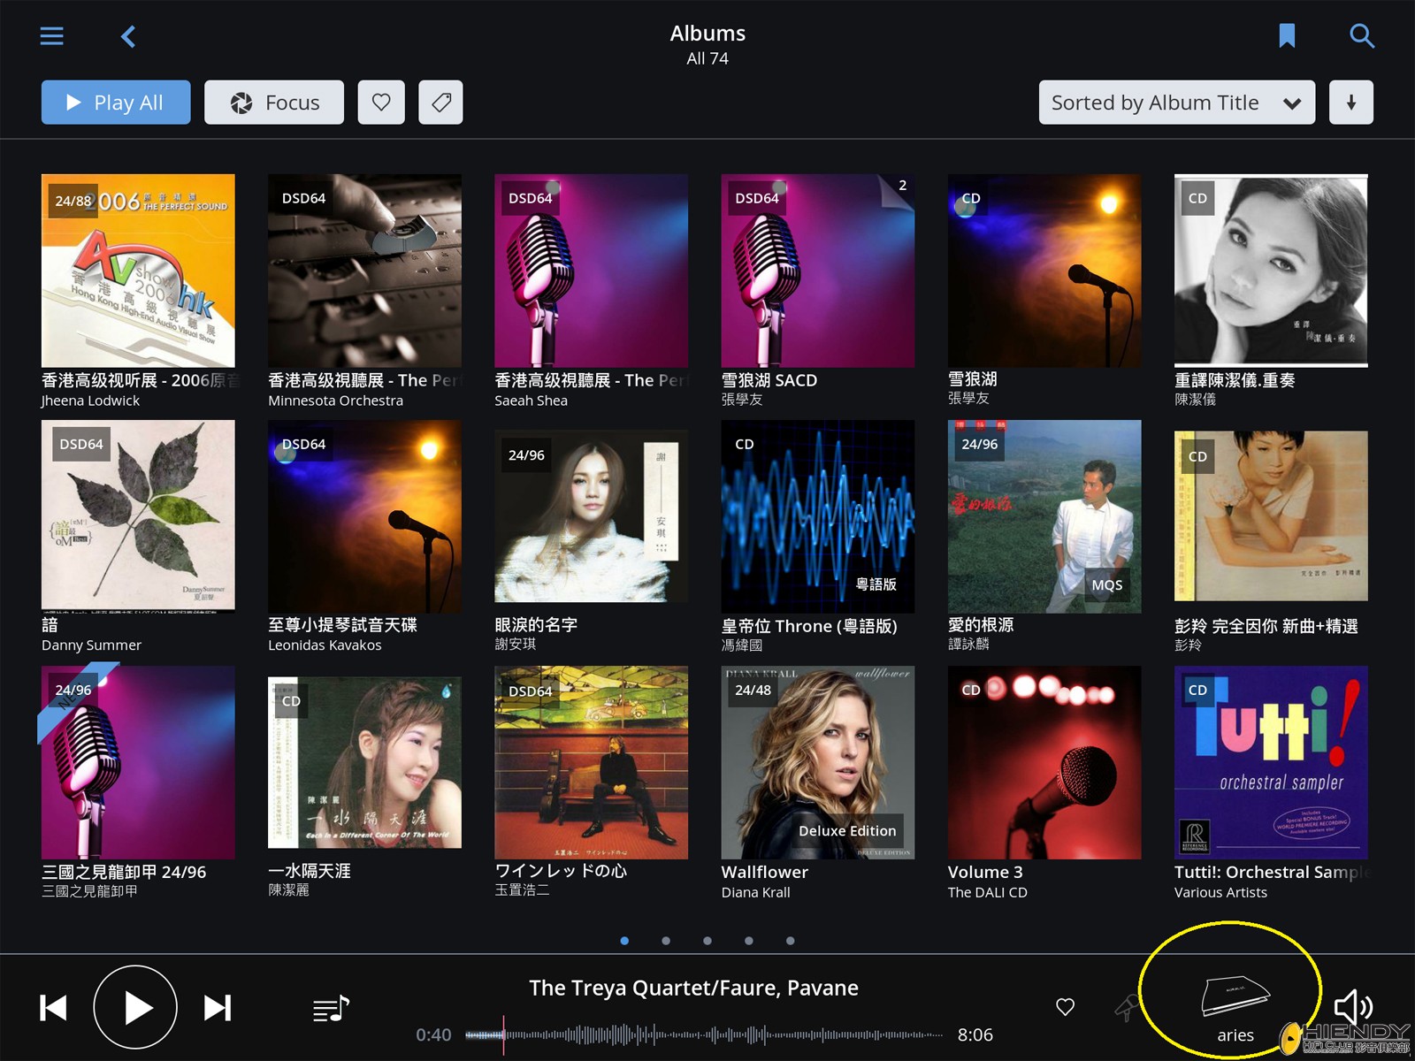1415x1061 pixels.
Task: Open bookmarks with the bookmark icon
Action: coord(1287,36)
